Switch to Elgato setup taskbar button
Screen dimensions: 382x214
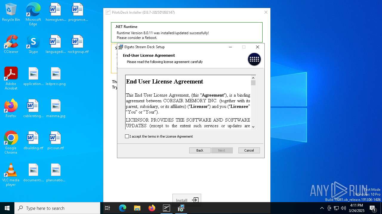pyautogui.click(x=181, y=208)
